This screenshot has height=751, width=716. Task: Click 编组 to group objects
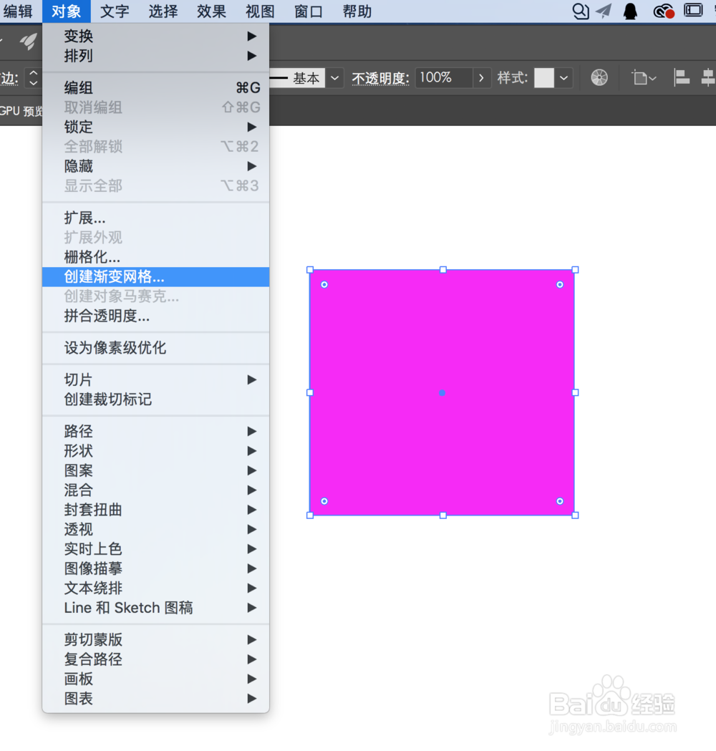[x=78, y=87]
